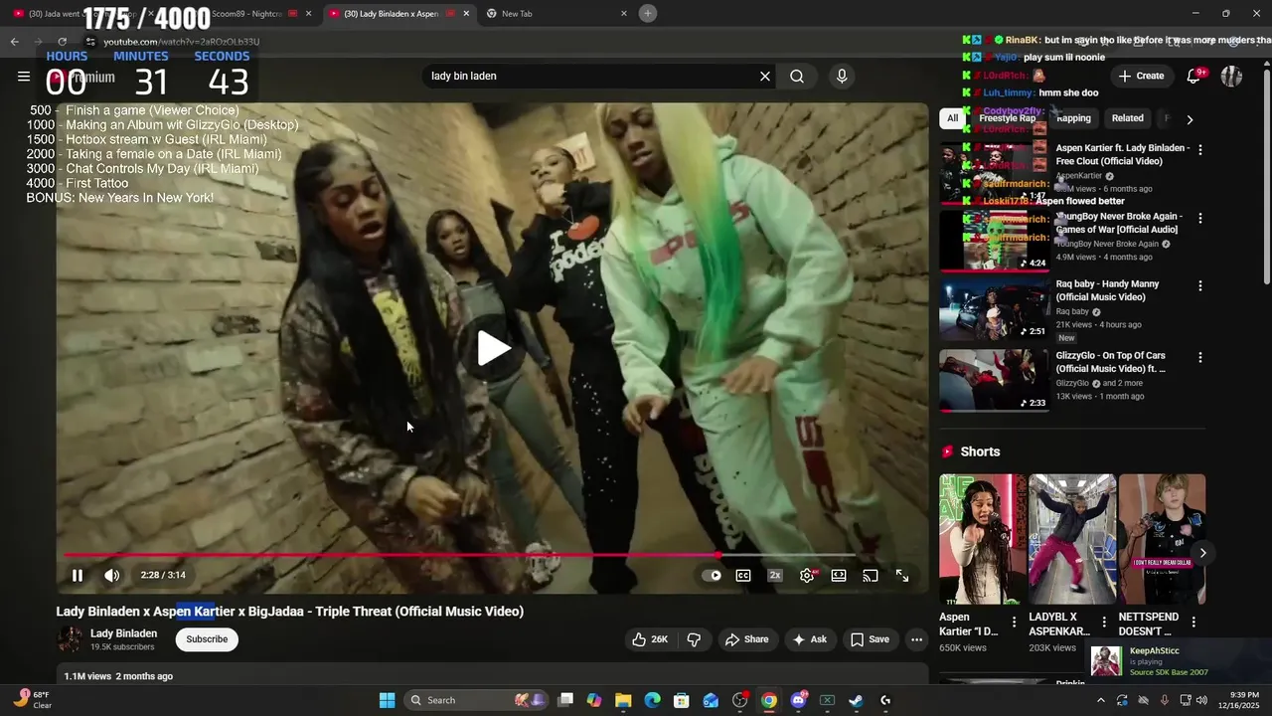
Task: Switch to the New Tab browser tab
Action: pos(556,13)
